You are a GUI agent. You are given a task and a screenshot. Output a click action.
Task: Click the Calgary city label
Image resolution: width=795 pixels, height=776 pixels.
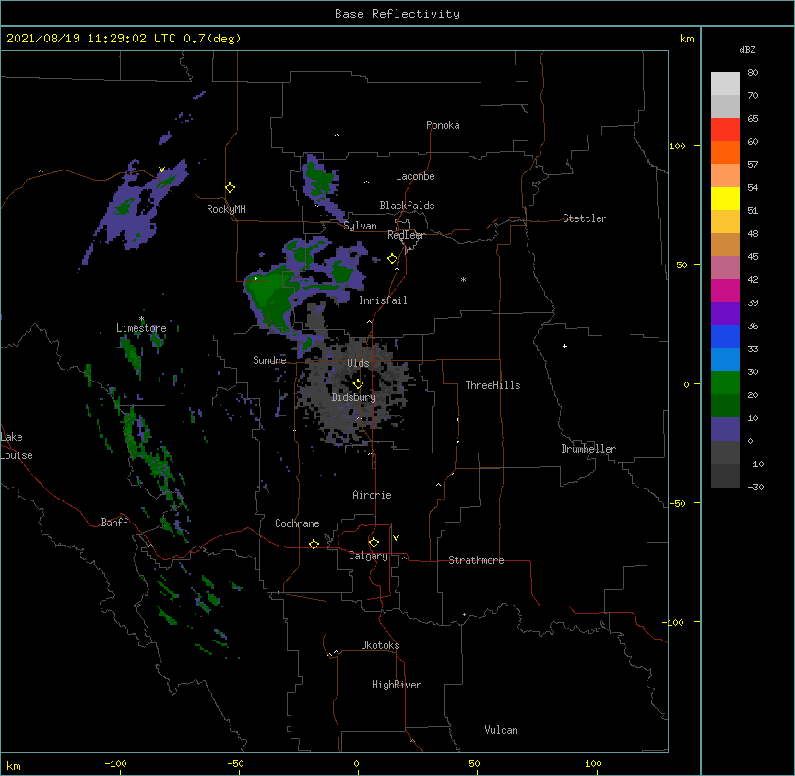[369, 556]
